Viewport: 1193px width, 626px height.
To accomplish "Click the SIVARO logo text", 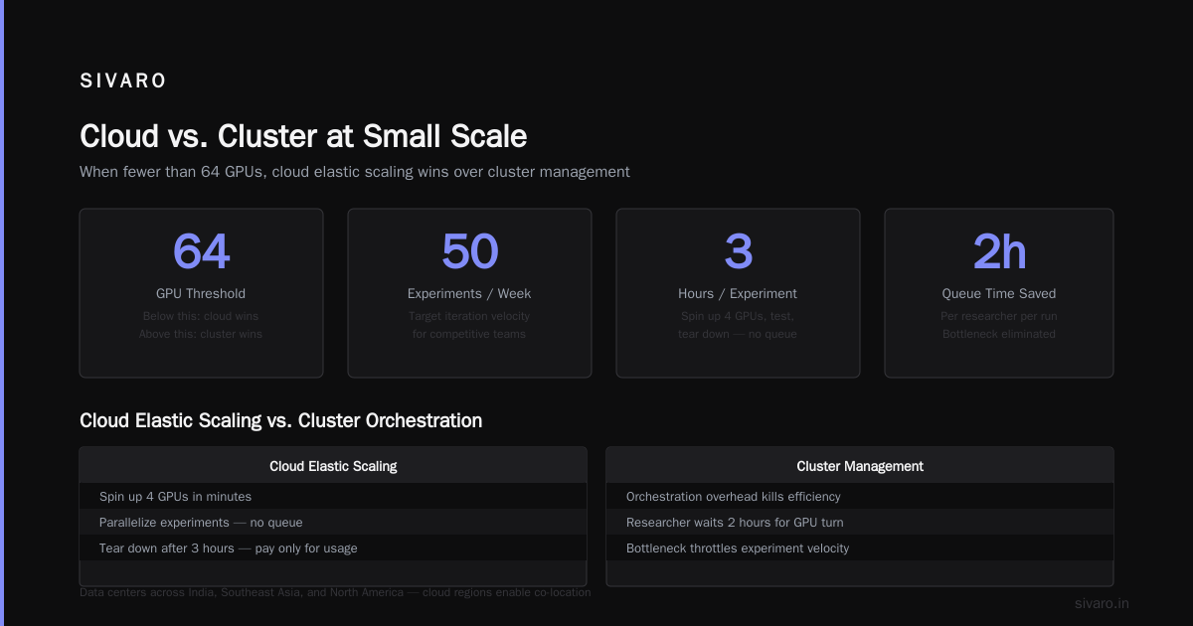I will (123, 81).
